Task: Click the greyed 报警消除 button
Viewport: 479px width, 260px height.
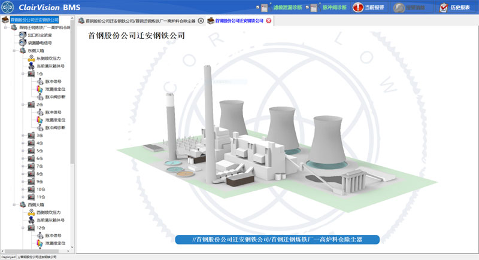Action: pyautogui.click(x=410, y=7)
